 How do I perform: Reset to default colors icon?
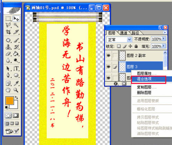7,107
